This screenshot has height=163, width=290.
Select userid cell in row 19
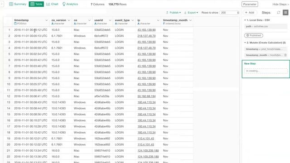pos(102,139)
